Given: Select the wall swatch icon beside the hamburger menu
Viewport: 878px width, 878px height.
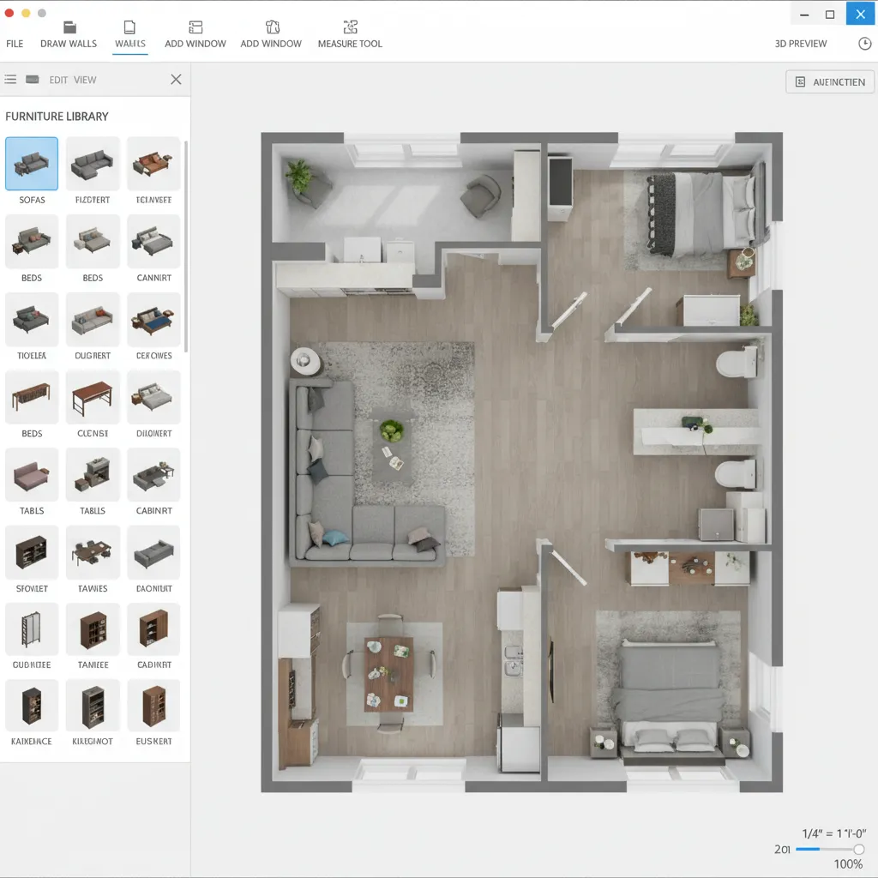Looking at the screenshot, I should pyautogui.click(x=32, y=79).
